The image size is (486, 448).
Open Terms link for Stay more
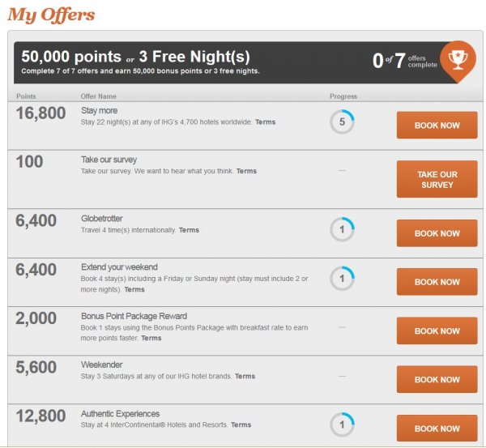coord(265,122)
